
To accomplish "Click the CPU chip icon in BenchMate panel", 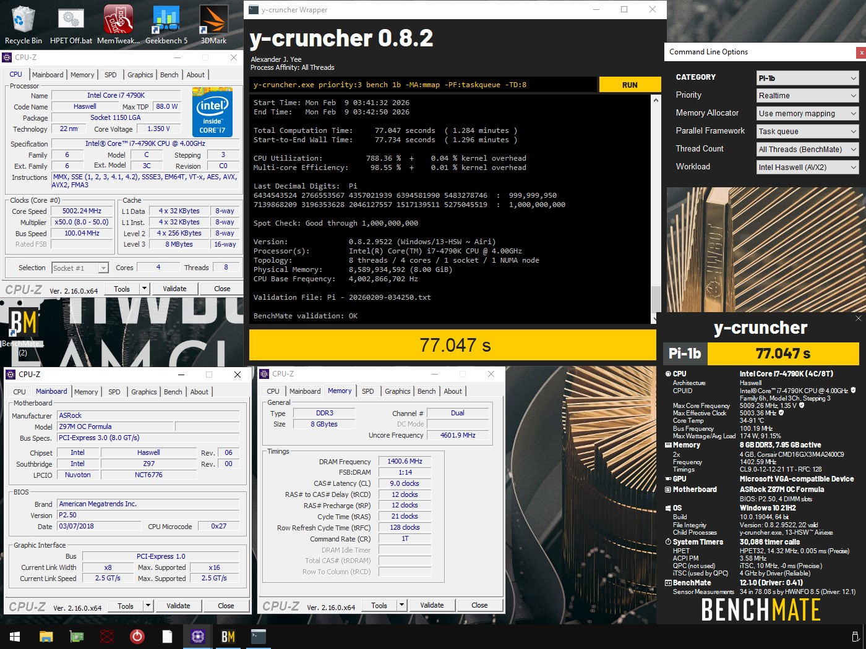I will 668,374.
